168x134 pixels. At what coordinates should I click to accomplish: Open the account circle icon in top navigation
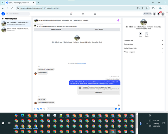tap(95, 14)
